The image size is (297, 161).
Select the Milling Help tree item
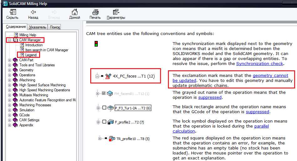(28, 35)
